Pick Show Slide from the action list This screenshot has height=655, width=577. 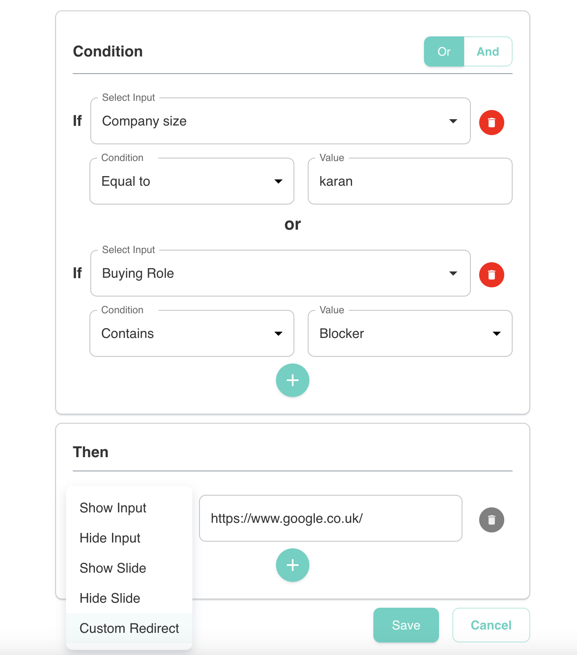(x=113, y=568)
